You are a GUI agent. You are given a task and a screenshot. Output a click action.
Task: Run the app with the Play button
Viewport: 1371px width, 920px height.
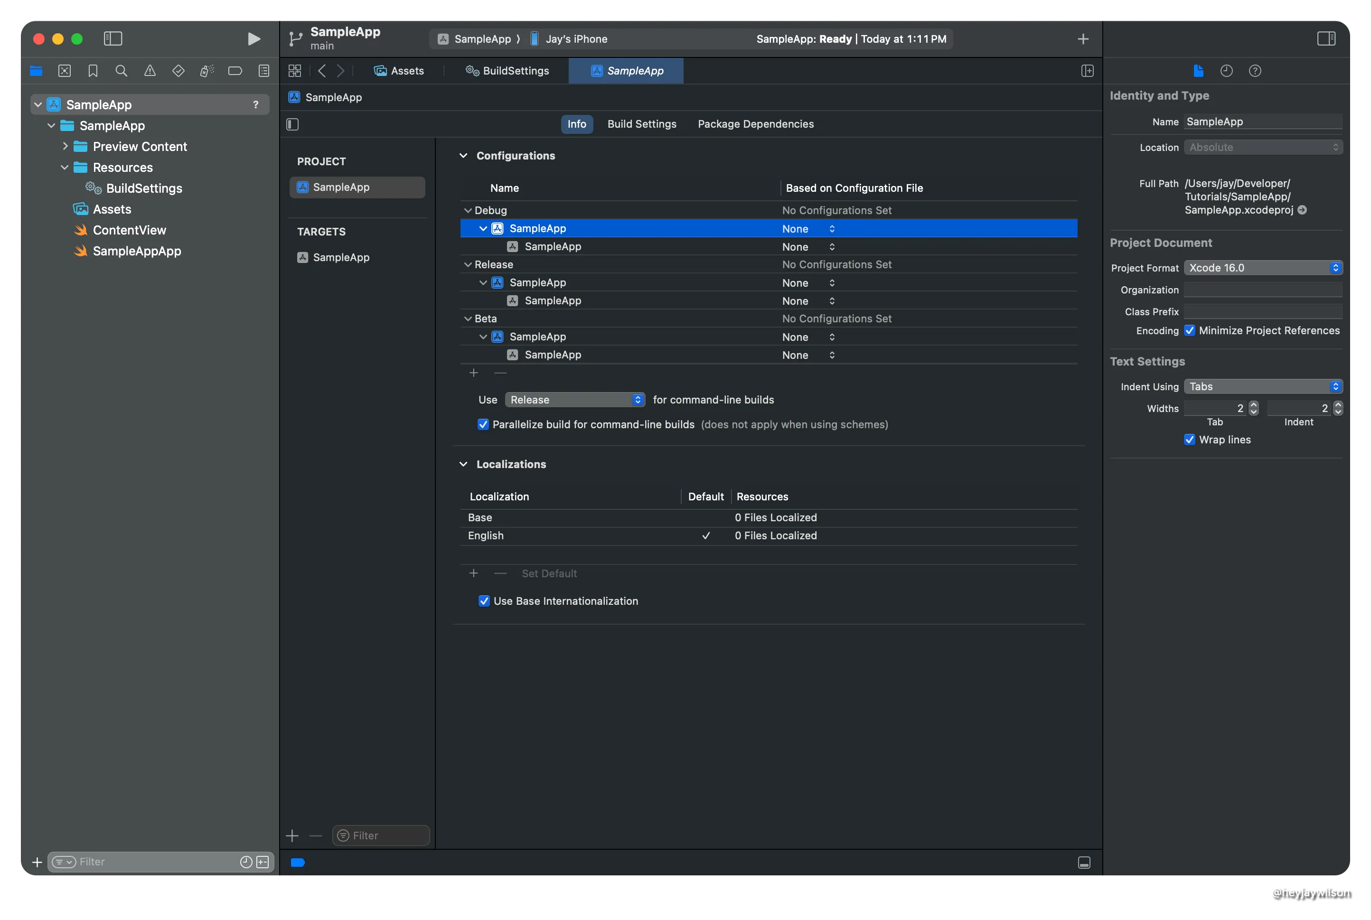[254, 39]
